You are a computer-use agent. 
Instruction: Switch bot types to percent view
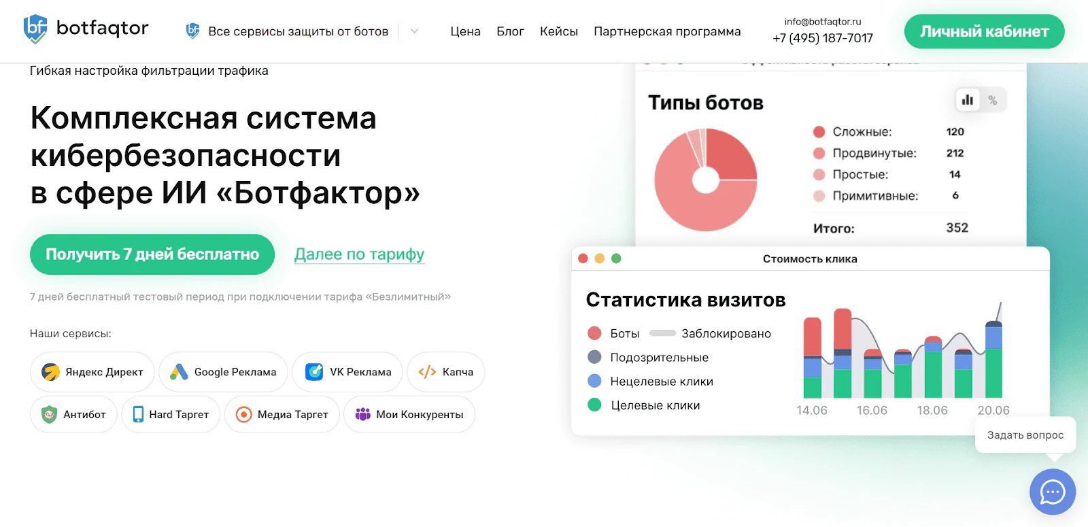coord(993,100)
